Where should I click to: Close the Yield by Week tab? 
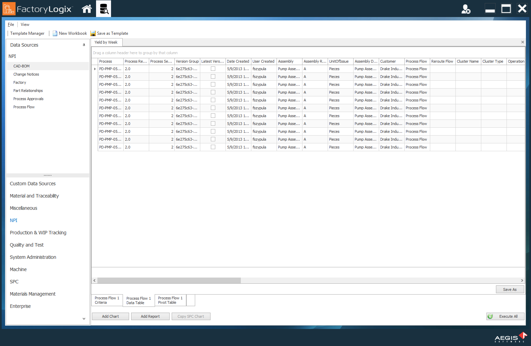click(x=522, y=42)
